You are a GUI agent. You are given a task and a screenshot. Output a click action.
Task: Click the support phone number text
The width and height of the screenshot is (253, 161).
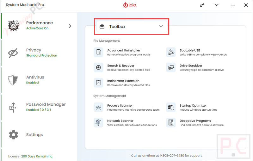click(x=172, y=156)
